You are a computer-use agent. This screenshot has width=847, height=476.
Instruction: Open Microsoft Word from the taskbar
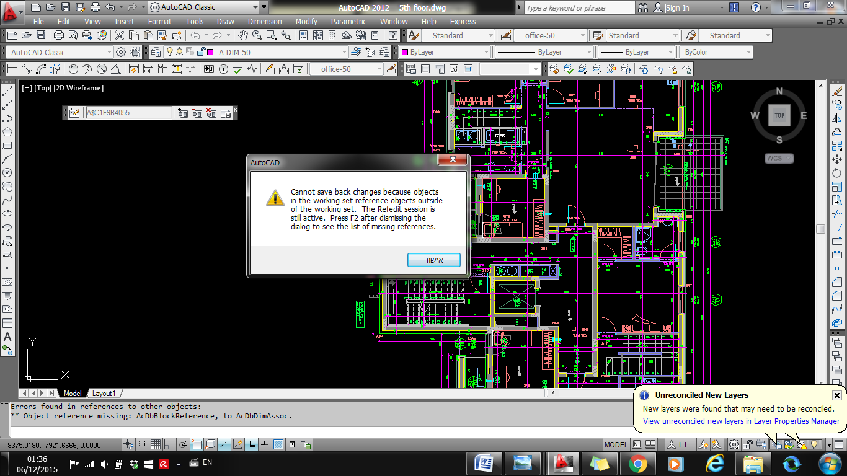(484, 463)
